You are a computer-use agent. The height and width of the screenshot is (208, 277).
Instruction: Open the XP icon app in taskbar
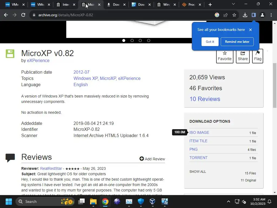165,201
